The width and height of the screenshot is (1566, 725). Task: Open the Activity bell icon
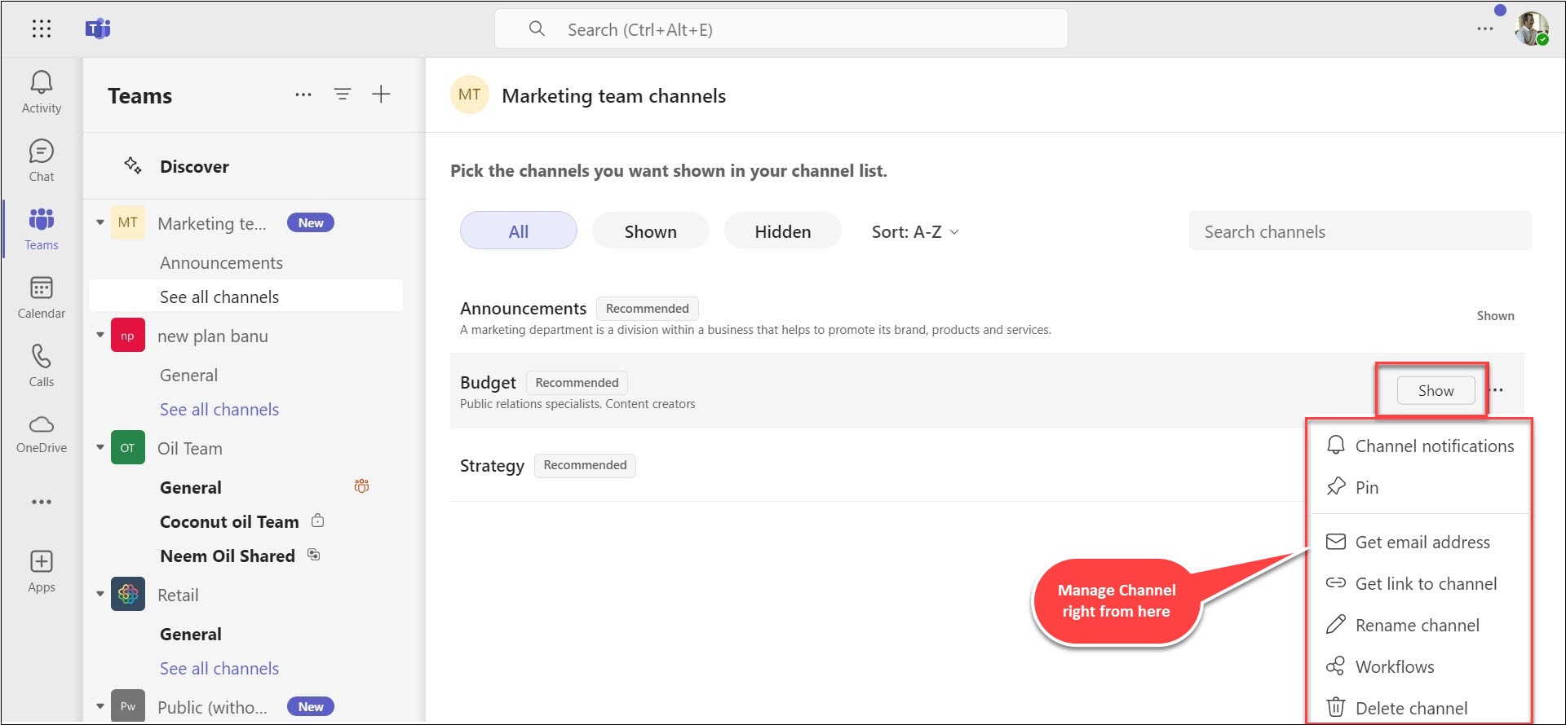[x=42, y=91]
